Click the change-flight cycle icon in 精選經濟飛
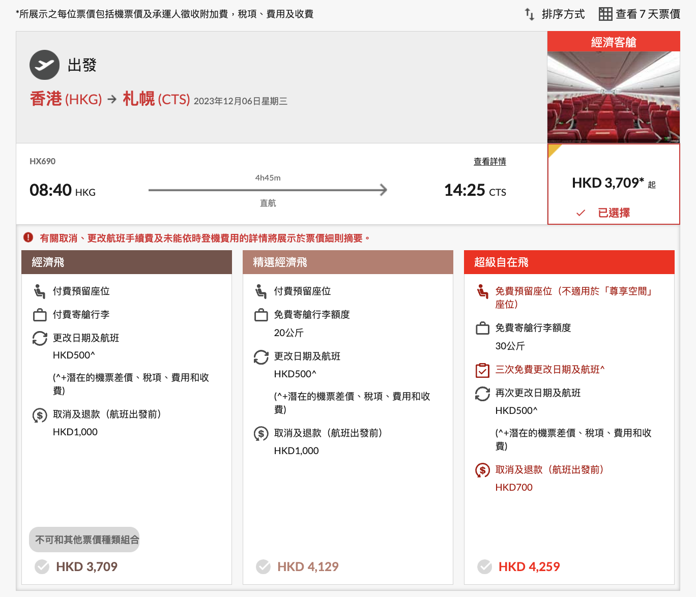The height and width of the screenshot is (597, 696). tap(261, 357)
